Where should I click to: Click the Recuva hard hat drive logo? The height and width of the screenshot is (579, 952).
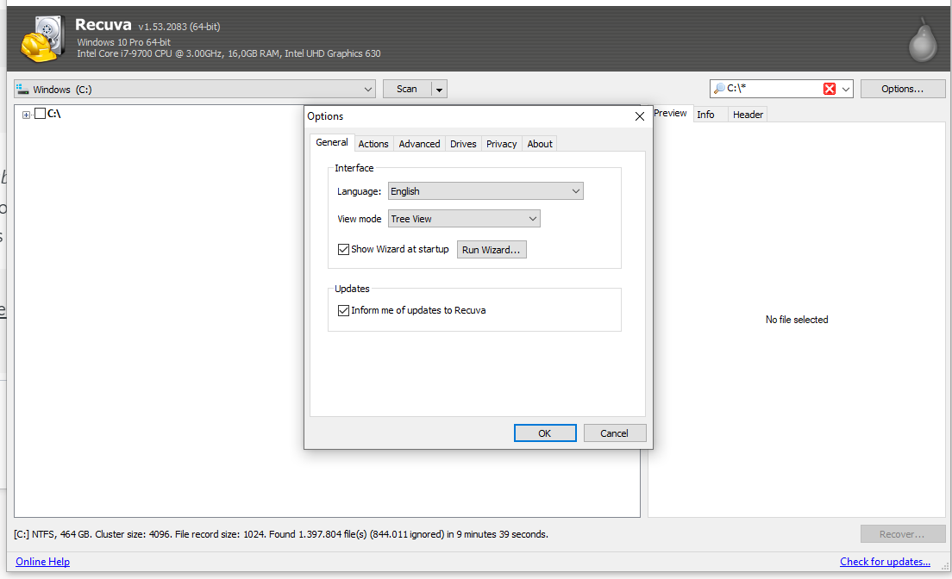[x=42, y=39]
